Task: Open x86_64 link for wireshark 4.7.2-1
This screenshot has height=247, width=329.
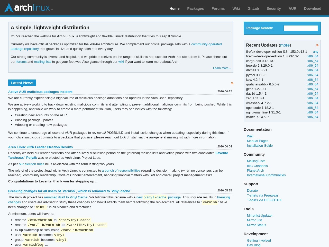Action: coord(313,103)
